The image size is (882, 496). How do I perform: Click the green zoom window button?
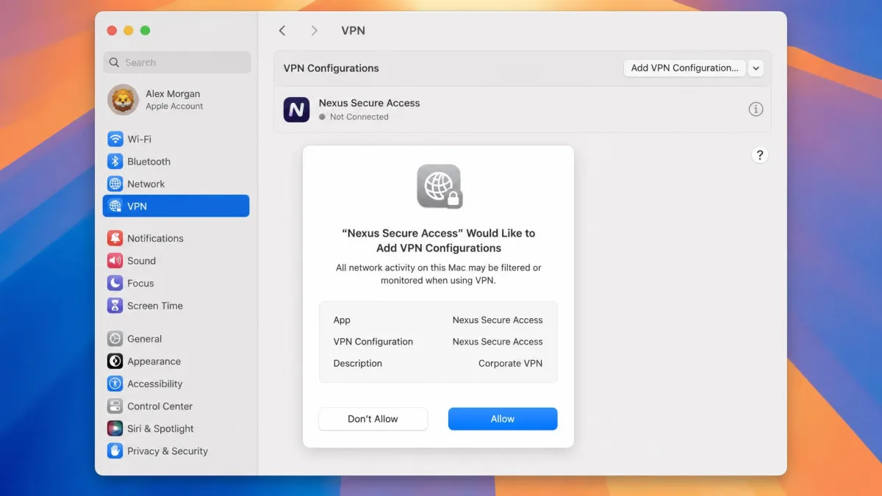(x=146, y=31)
